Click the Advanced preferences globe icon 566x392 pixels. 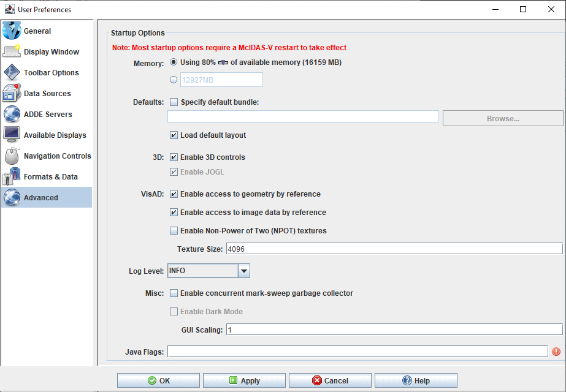(12, 197)
